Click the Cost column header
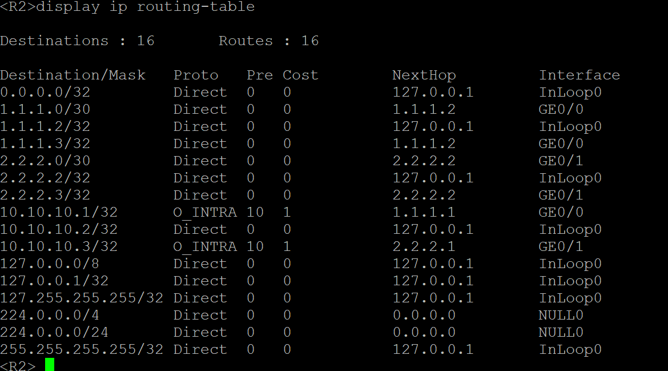 (300, 75)
